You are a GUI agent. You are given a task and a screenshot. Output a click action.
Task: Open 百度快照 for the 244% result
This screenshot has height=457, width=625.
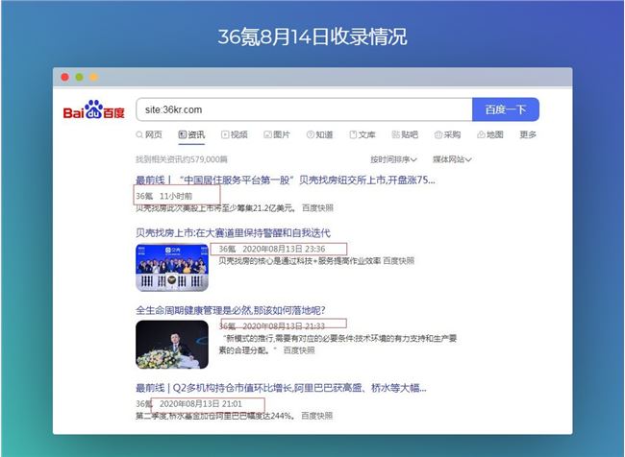[317, 416]
